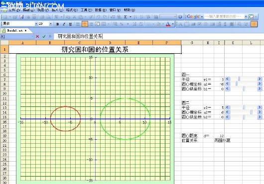Select row 1 header
Image resolution: width=264 pixels, height=184 pixels.
(x=4, y=49)
